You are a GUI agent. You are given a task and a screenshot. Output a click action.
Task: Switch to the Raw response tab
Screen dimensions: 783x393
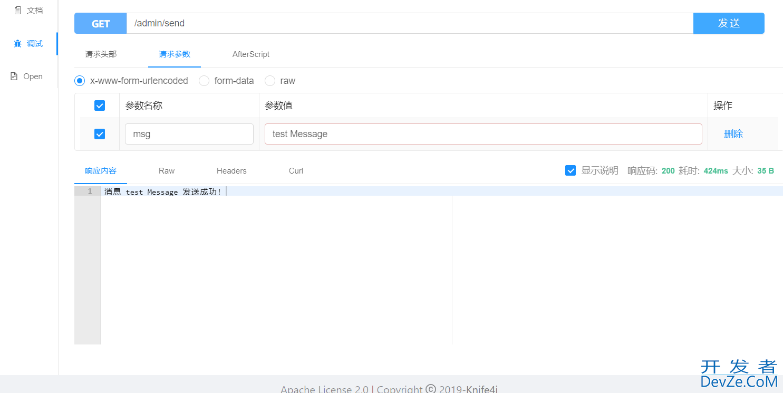click(x=167, y=170)
